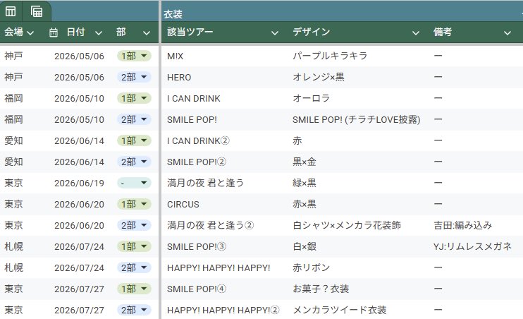Select the tour cell 'I CAN DRINK②'

tap(198, 141)
